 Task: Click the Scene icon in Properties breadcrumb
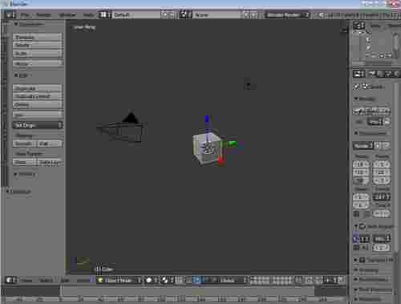[365, 87]
